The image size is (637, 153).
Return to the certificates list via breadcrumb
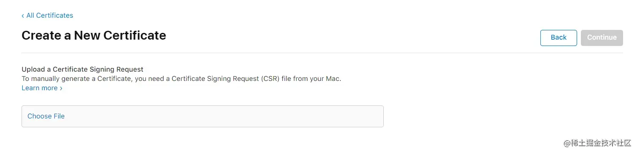coord(47,16)
